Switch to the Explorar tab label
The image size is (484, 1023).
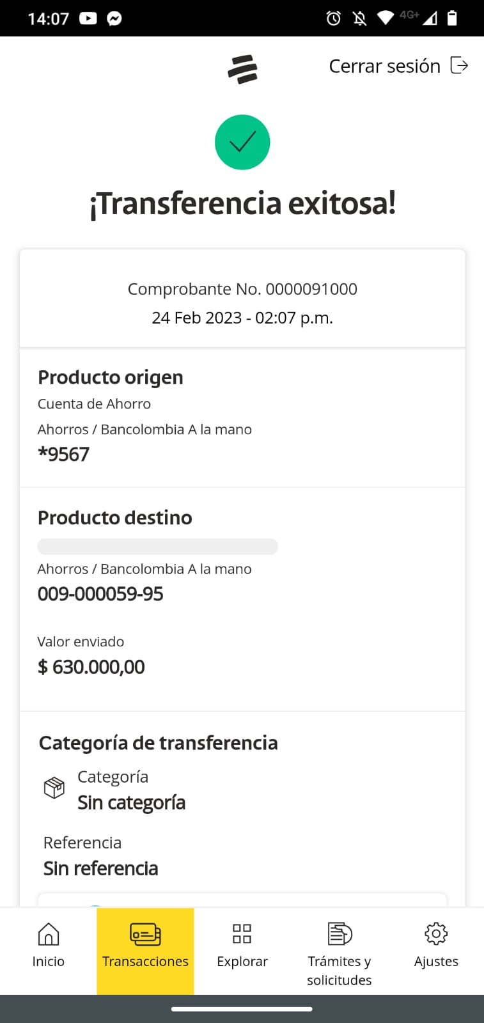click(242, 962)
